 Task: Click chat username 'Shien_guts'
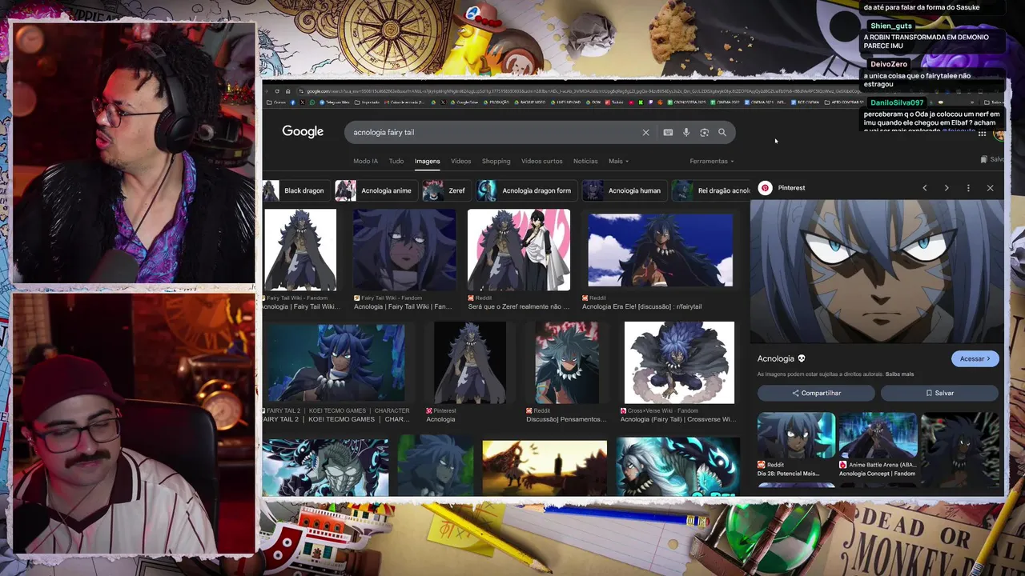coord(890,26)
